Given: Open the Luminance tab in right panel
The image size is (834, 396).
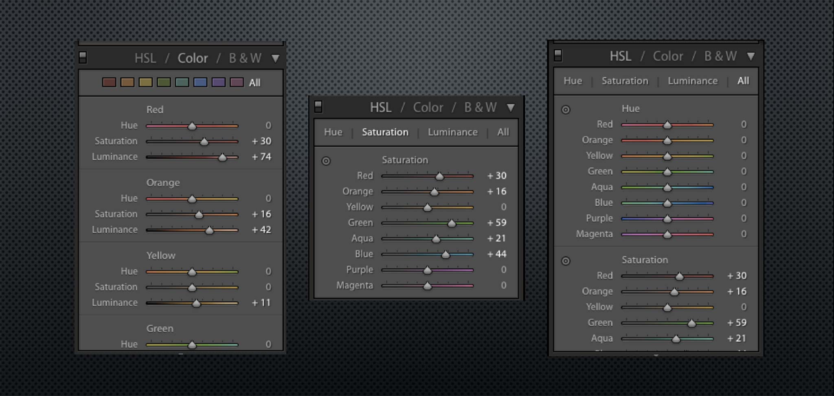Looking at the screenshot, I should tap(692, 81).
